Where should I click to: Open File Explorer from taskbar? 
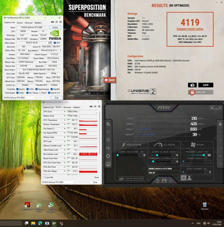tap(33, 223)
